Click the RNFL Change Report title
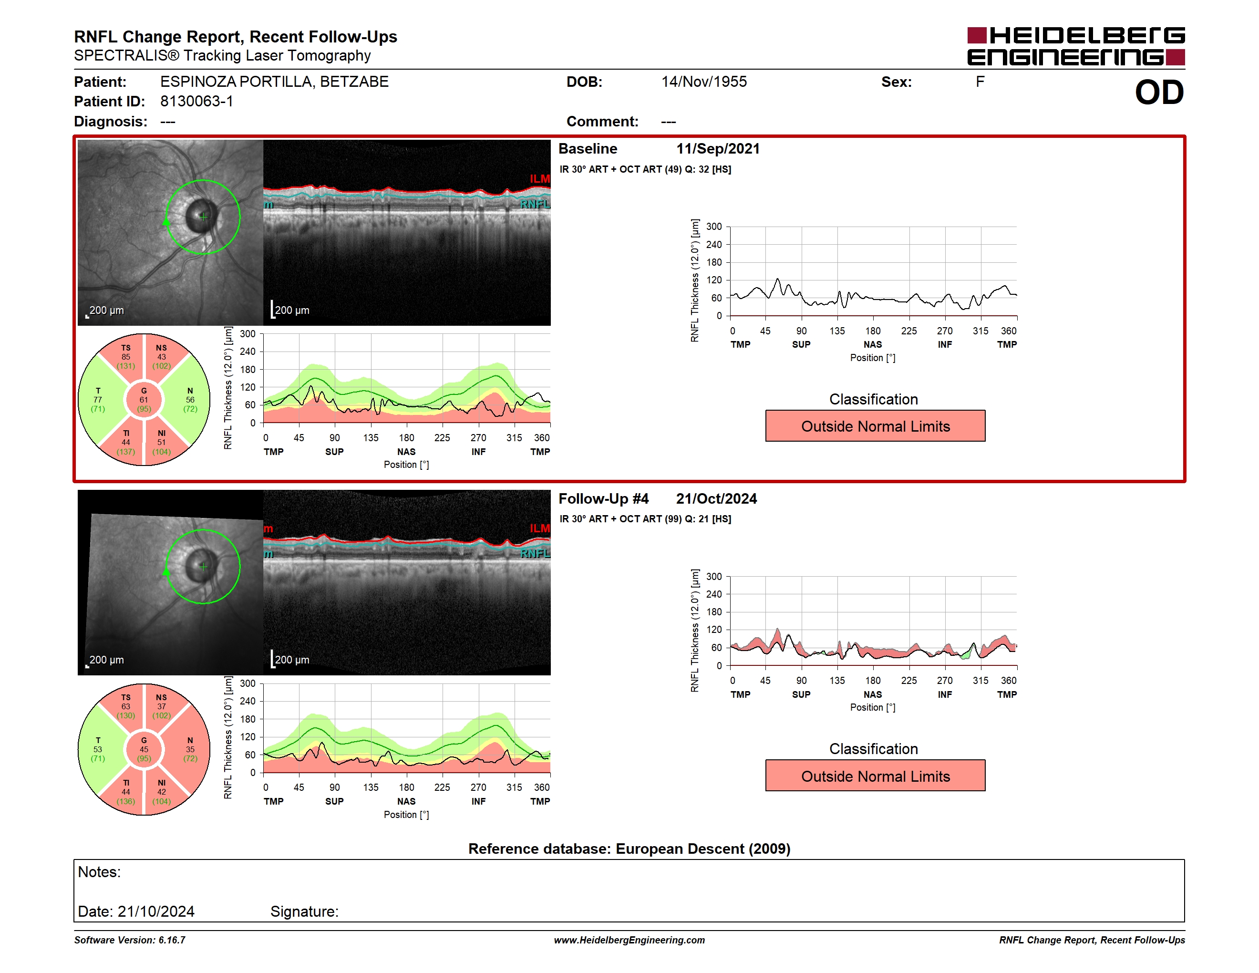The image size is (1259, 973). coord(235,36)
